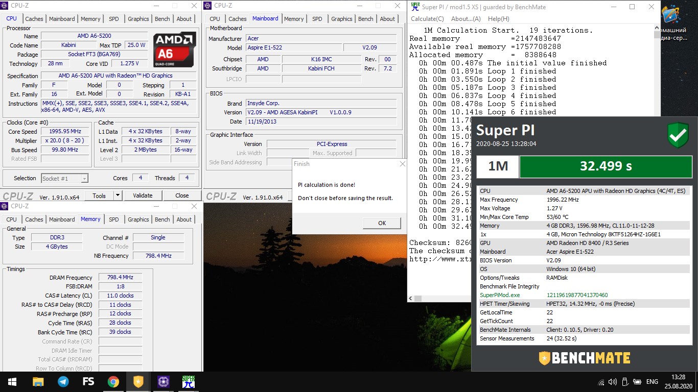The width and height of the screenshot is (698, 392).
Task: Open Bench tab in CPU-Z processor window
Action: (x=162, y=19)
